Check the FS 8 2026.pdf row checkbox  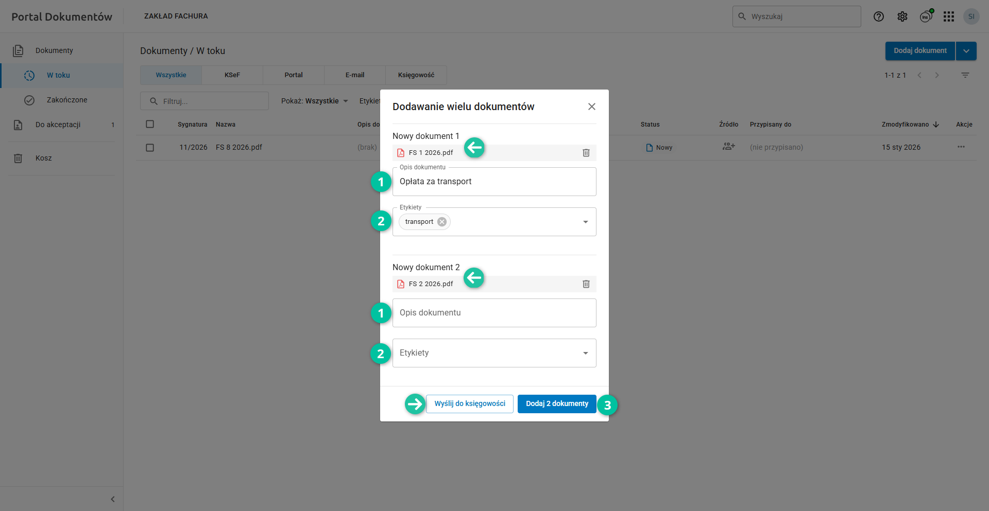(150, 148)
